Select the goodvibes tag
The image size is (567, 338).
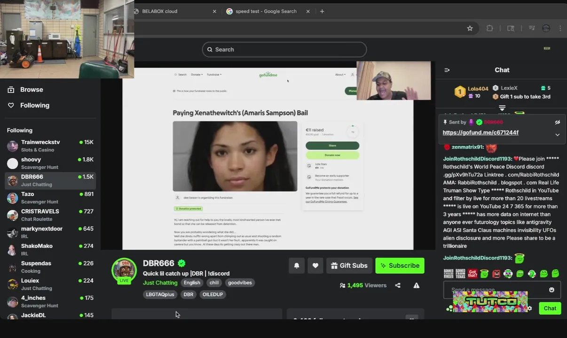tap(240, 283)
